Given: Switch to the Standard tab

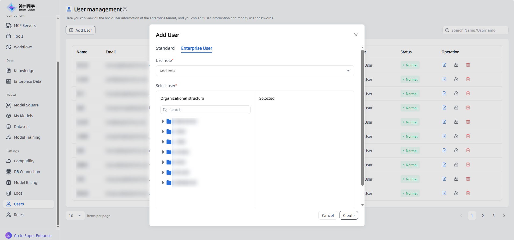Looking at the screenshot, I should pyautogui.click(x=165, y=48).
